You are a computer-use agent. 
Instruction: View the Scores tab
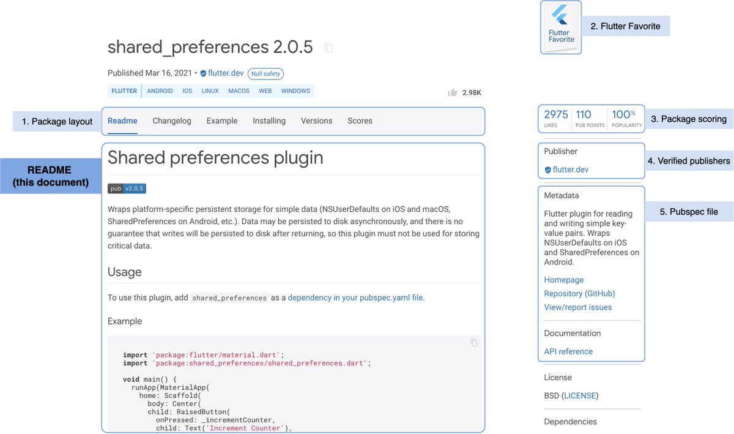pyautogui.click(x=360, y=121)
